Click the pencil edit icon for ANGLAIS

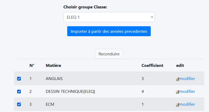pos(178,79)
